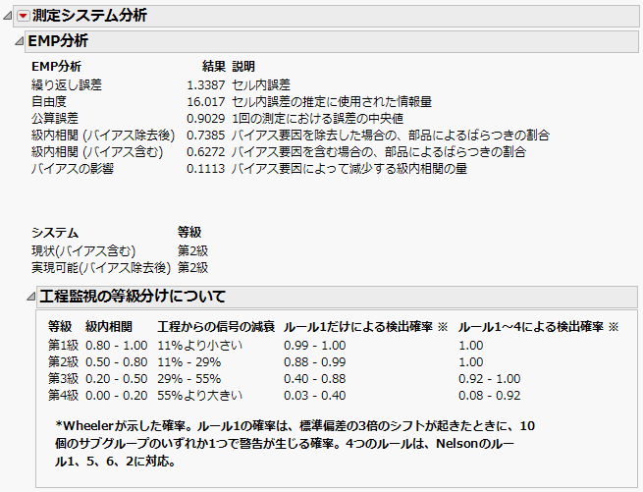The height and width of the screenshot is (492, 643).
Task: Click the 級内相関 column header in grade table
Action: coord(109,327)
